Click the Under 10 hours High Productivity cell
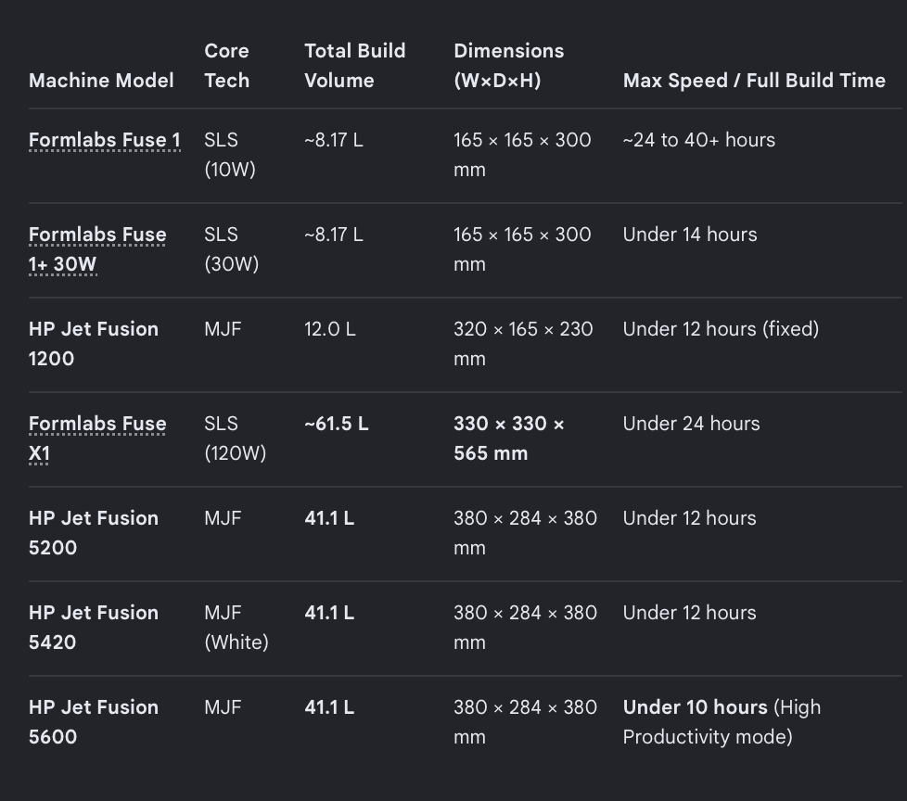The height and width of the screenshot is (801, 907). 722,722
